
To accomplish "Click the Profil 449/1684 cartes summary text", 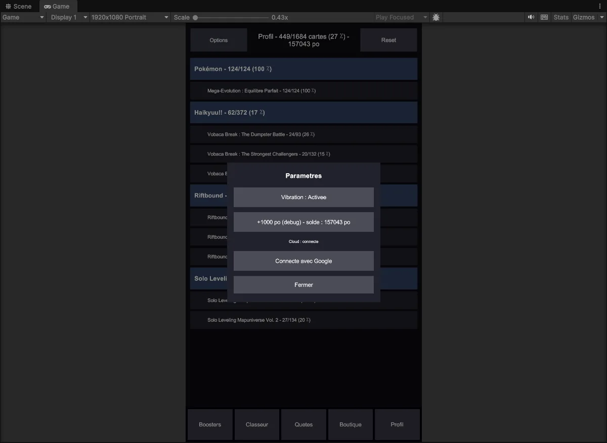I will click(303, 40).
